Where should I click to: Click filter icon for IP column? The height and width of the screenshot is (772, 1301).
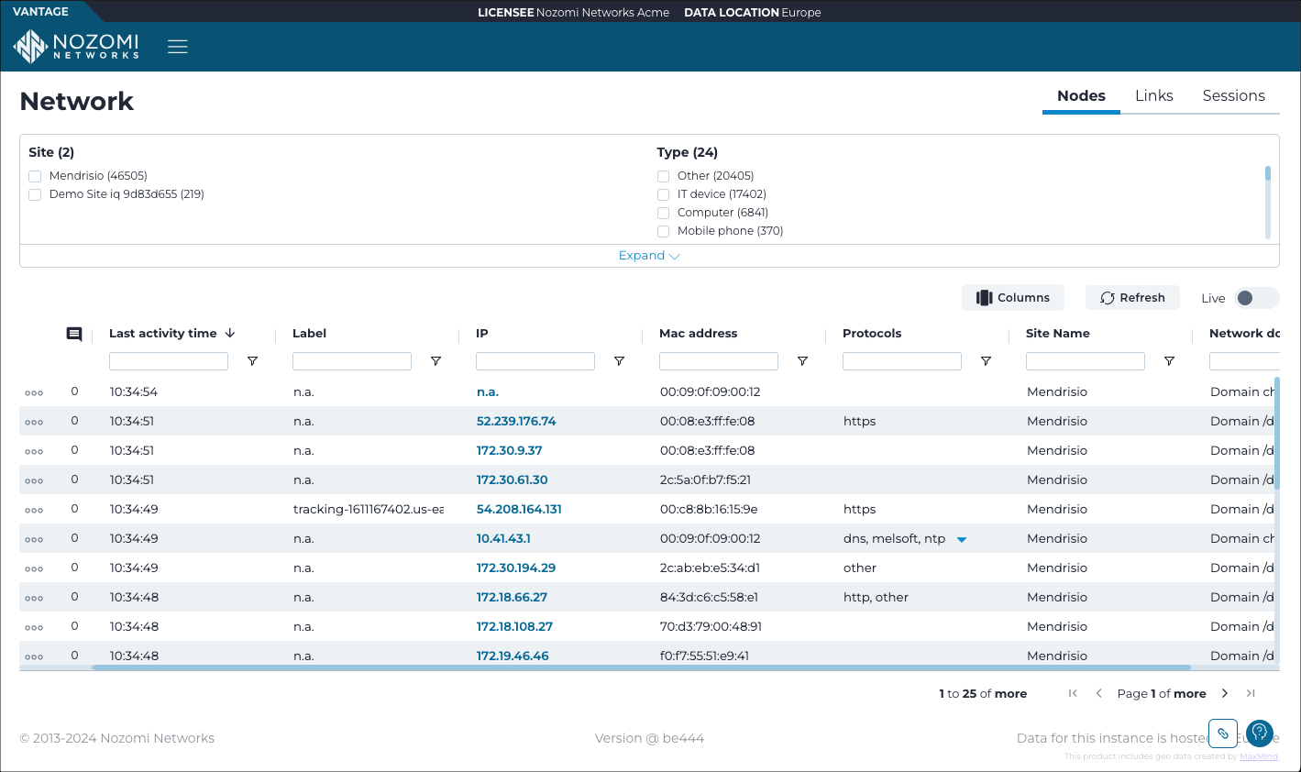[619, 361]
